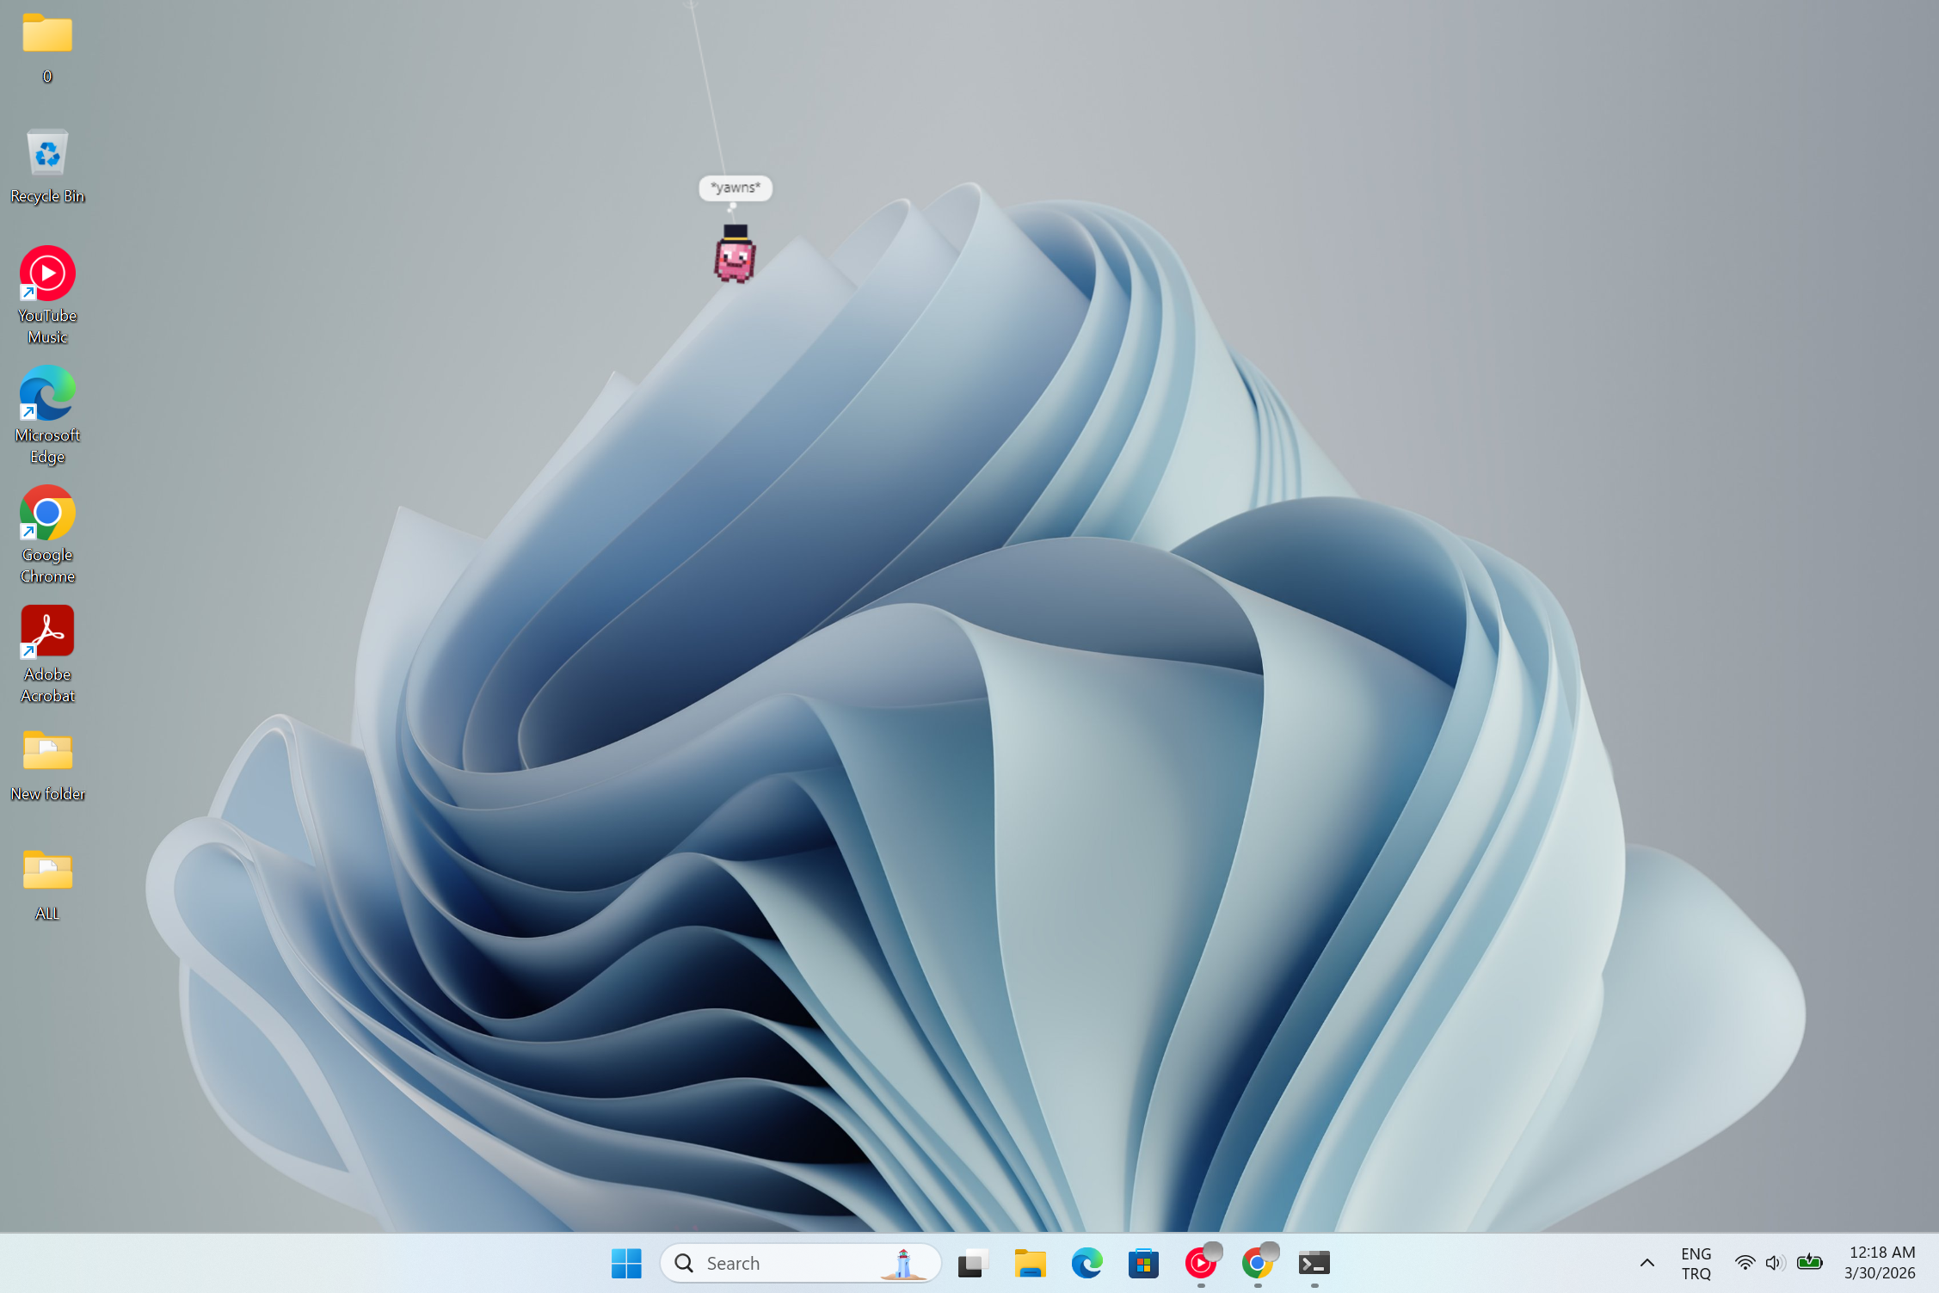Switch to Terminal in the taskbar
Screen dimensions: 1939x1293
coord(1314,1263)
